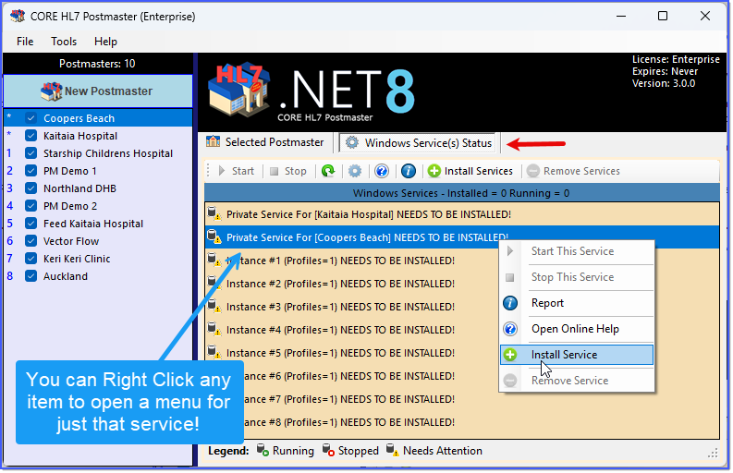Toggle the Feed Kaitaia Hospital checkbox
The height and width of the screenshot is (473, 733).
pyautogui.click(x=31, y=224)
